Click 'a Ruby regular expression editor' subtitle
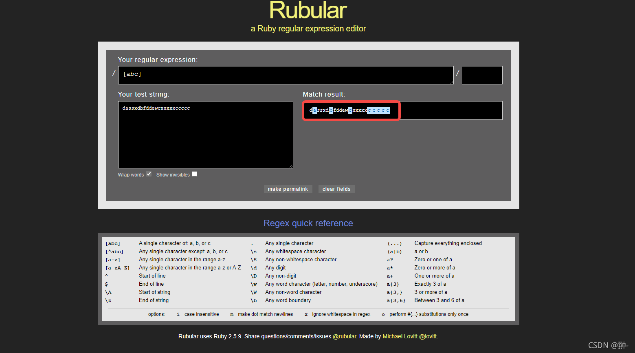 (308, 29)
